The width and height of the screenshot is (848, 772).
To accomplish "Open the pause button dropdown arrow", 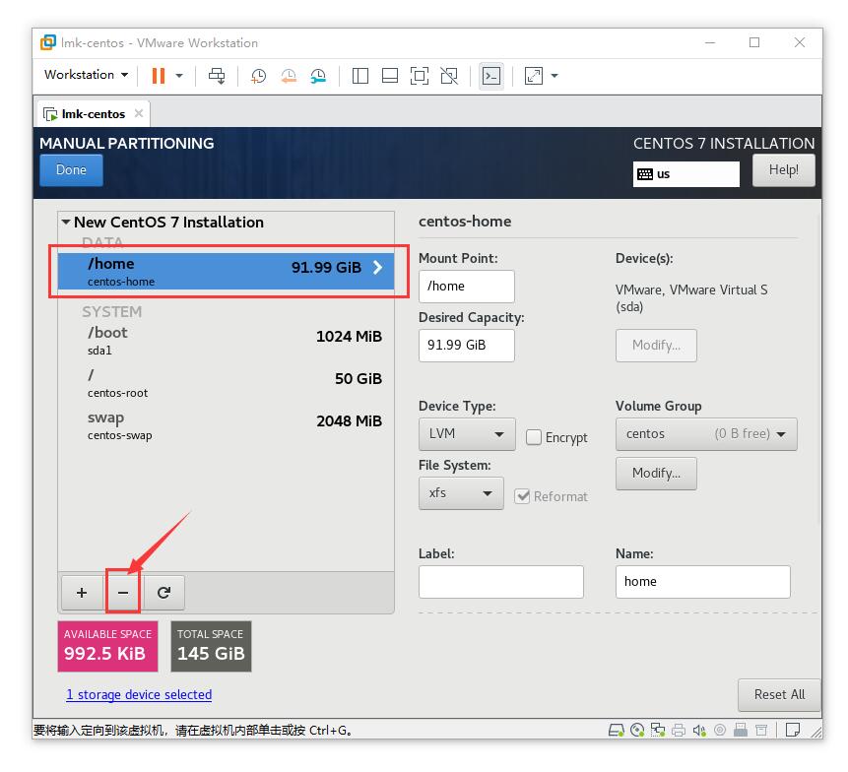I will click(179, 76).
